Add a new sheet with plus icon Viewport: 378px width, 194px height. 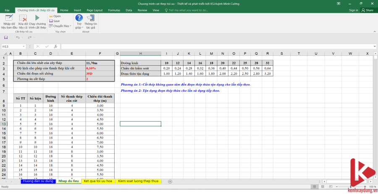click(170, 181)
